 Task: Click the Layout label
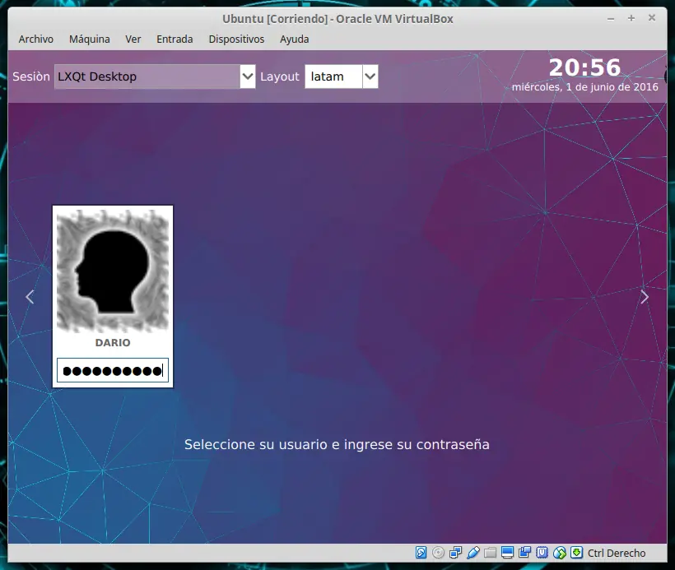[x=280, y=76]
